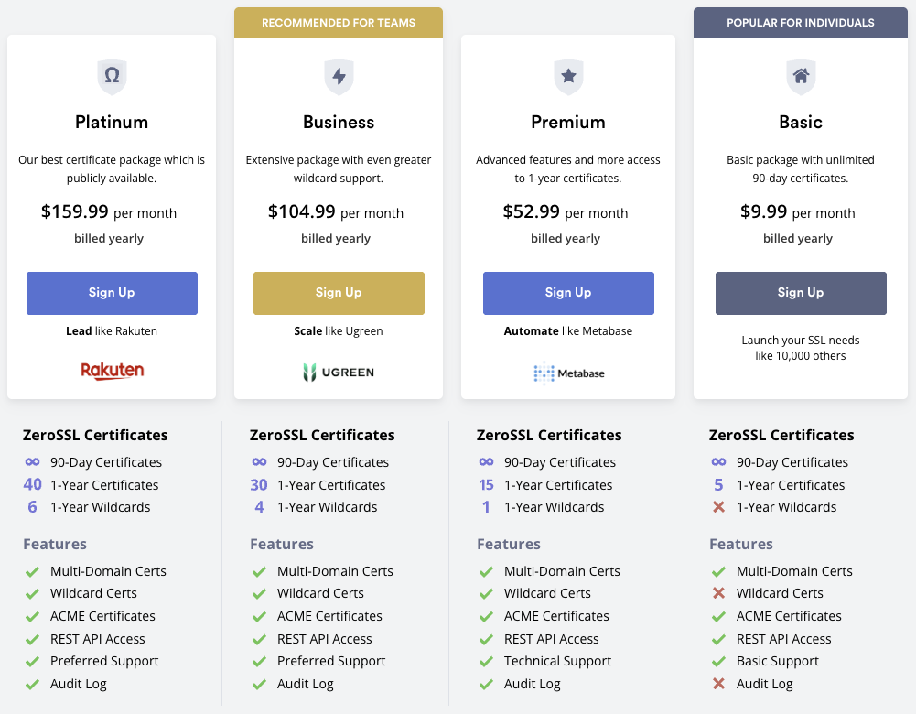Click the Premium plan star shield icon
The width and height of the screenshot is (916, 714).
[x=568, y=77]
